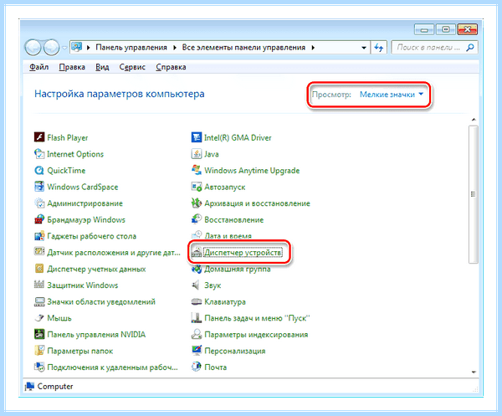The width and height of the screenshot is (502, 416).
Task: Click the Control Panel icon in address bar
Action: pyautogui.click(x=76, y=47)
